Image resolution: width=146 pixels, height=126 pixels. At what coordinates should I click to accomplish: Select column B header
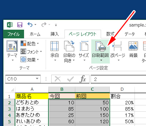coord(62,89)
